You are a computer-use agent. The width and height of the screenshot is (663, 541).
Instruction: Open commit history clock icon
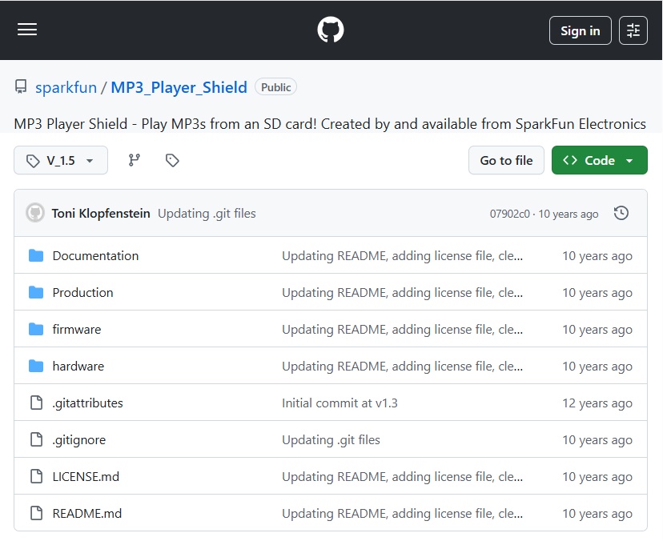pyautogui.click(x=621, y=214)
